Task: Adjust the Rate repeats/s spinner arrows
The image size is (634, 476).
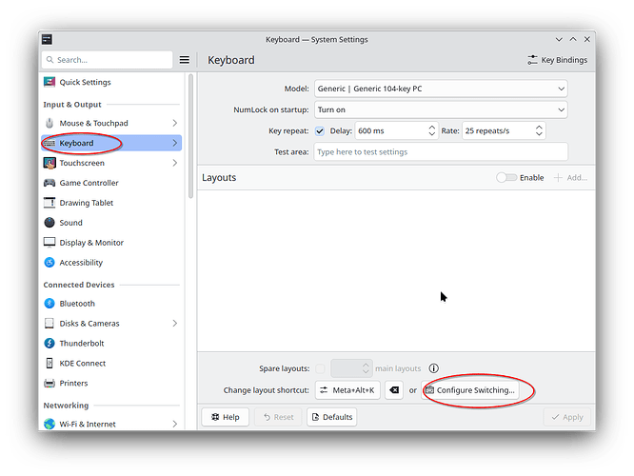Action: click(x=539, y=130)
